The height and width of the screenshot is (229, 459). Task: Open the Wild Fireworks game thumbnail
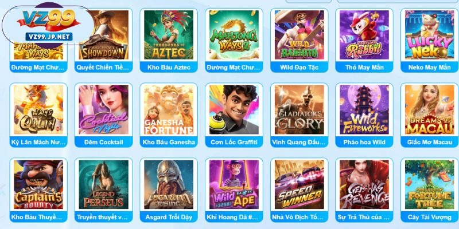(x=364, y=110)
